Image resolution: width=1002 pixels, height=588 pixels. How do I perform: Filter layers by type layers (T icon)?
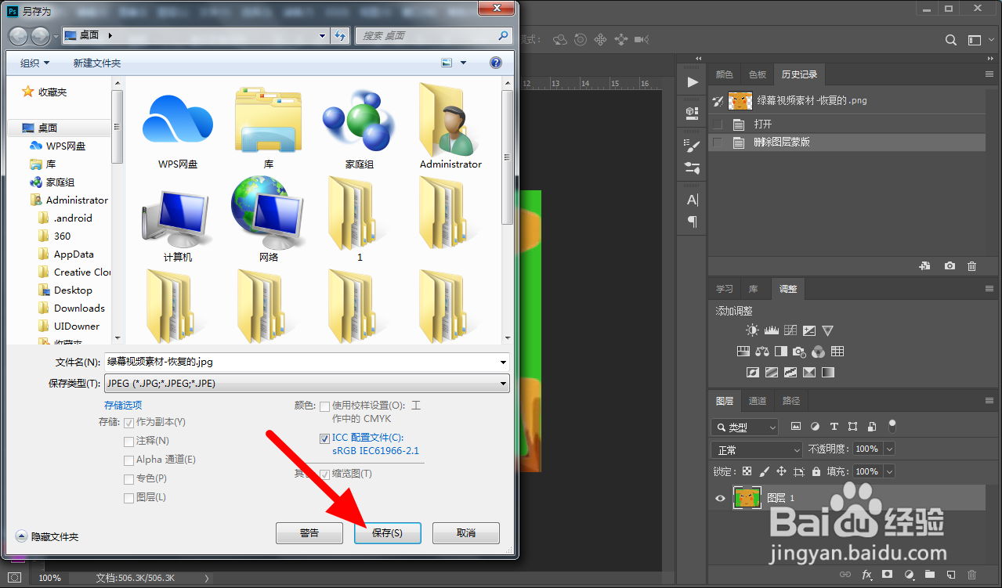[x=834, y=427]
